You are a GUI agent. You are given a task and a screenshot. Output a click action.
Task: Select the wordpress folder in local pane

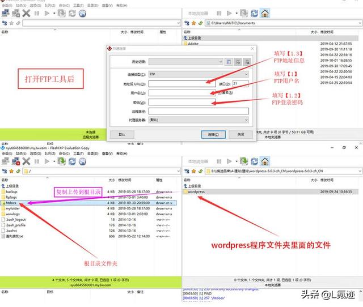click(271, 191)
